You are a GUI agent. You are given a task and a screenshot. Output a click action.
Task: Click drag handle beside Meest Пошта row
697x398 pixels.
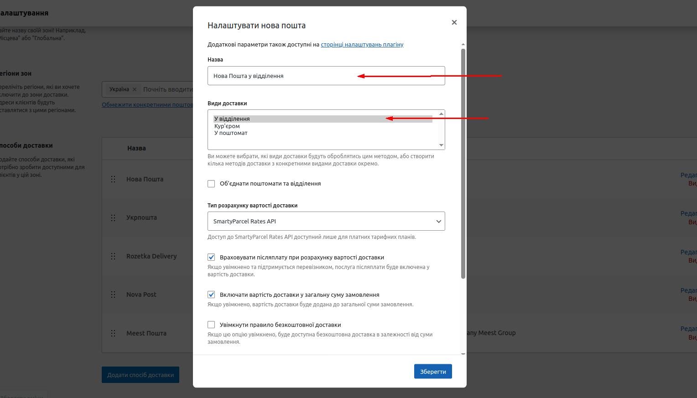pyautogui.click(x=113, y=333)
